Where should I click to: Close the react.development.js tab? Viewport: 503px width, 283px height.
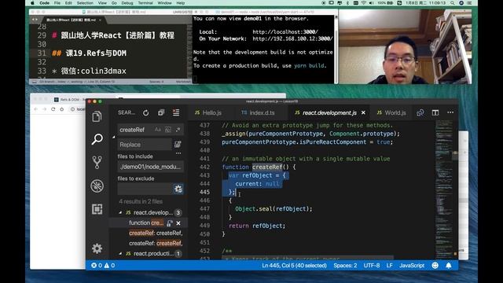click(x=363, y=112)
